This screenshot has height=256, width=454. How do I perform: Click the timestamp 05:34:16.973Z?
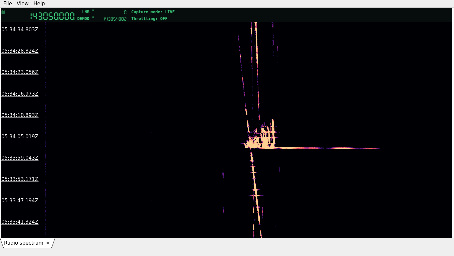pos(20,94)
